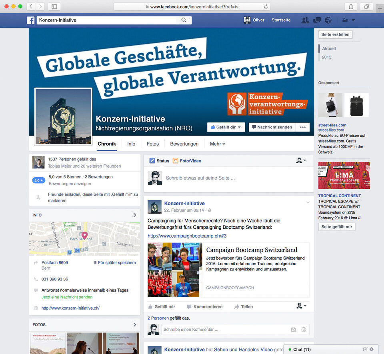
Task: Open the account menu arrow in the navbar
Action: pos(353,20)
